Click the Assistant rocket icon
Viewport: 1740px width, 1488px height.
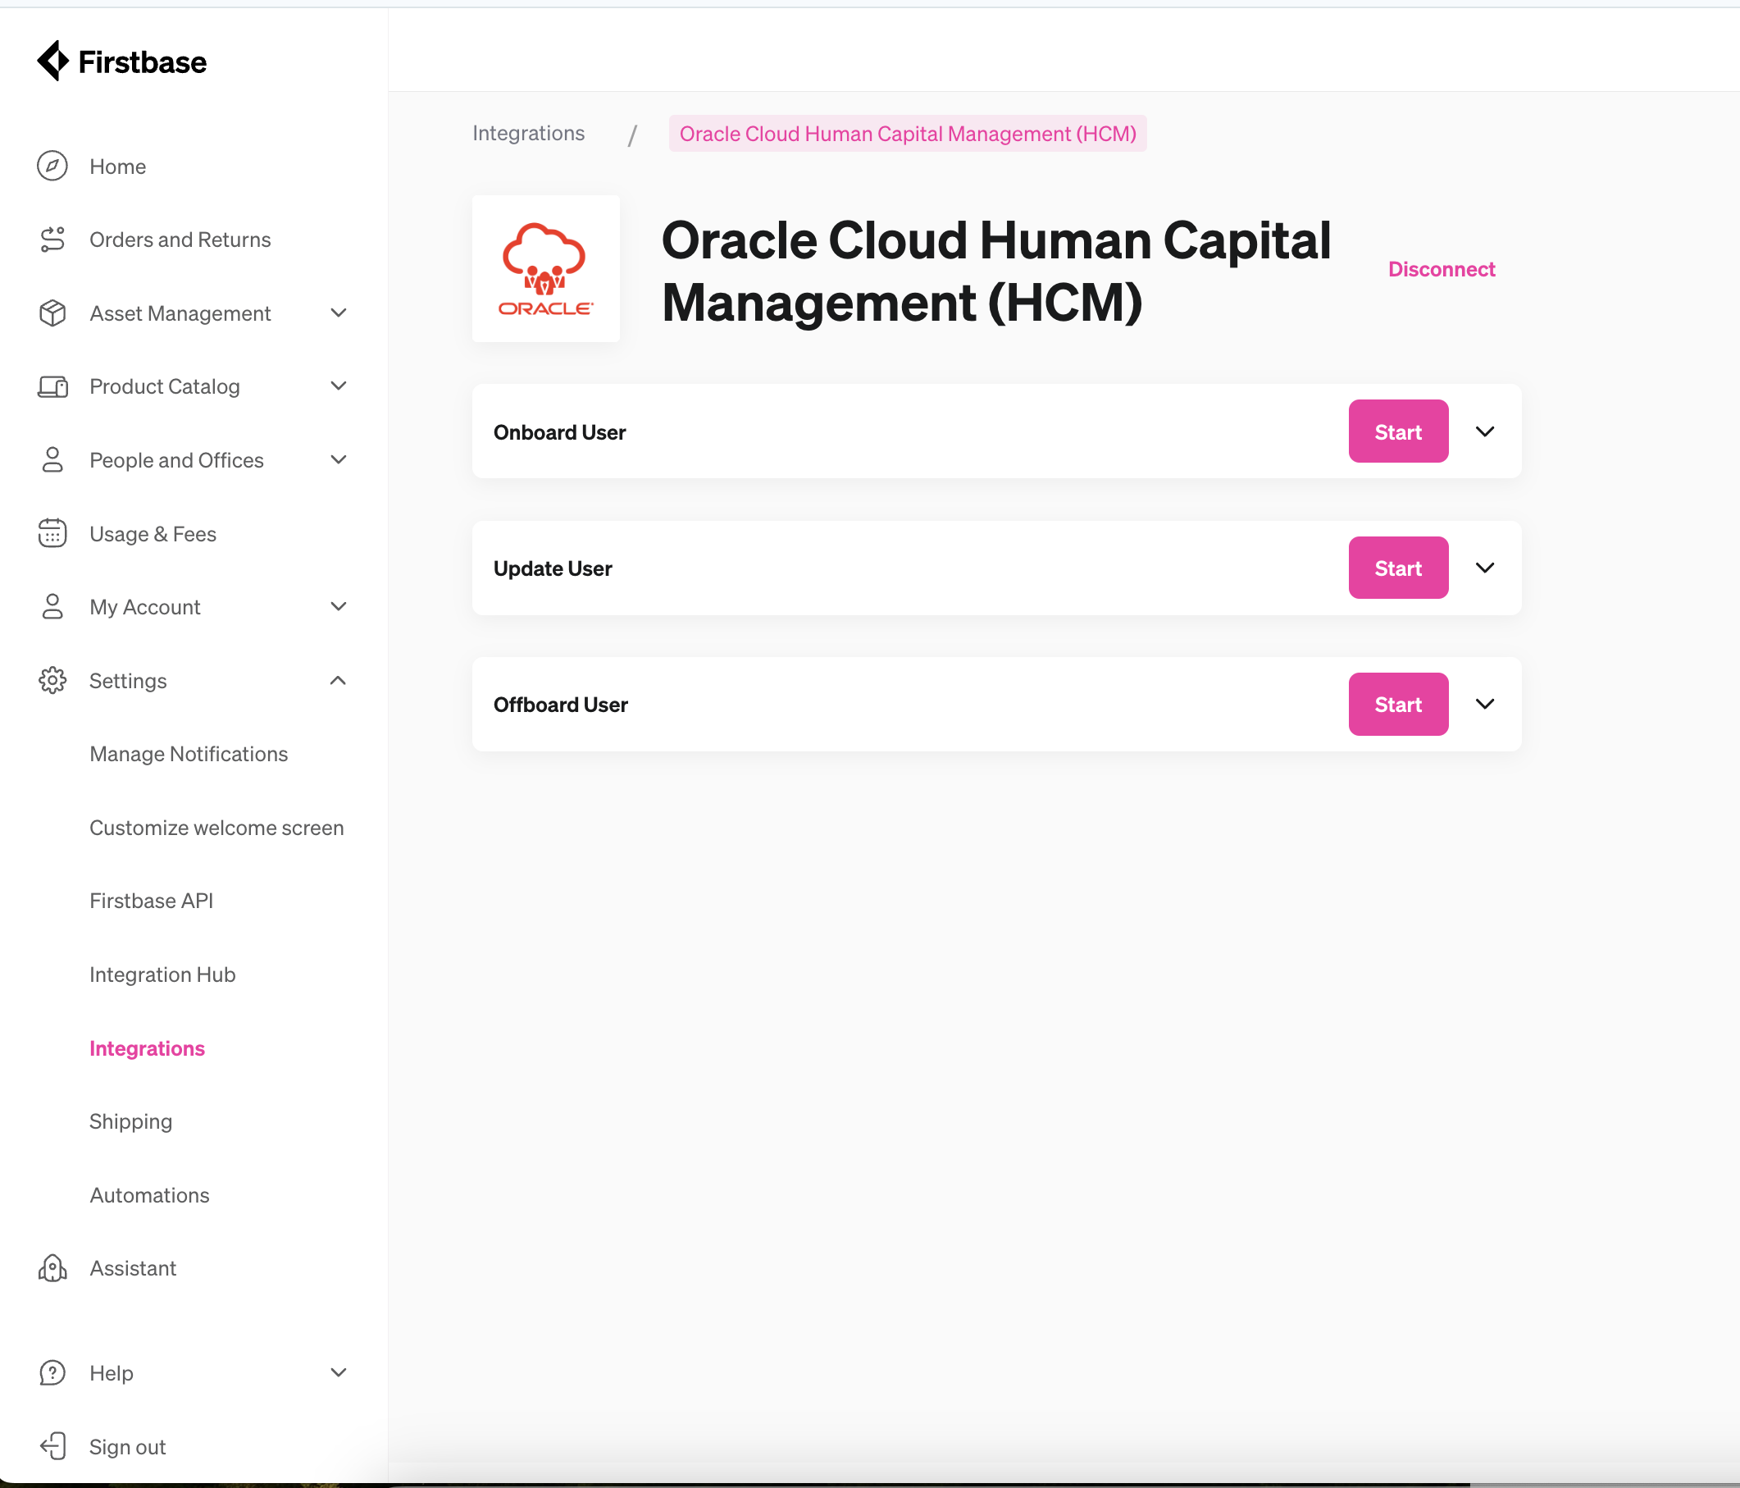point(52,1268)
